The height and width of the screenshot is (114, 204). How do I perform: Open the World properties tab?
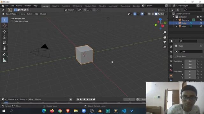coord(171,70)
